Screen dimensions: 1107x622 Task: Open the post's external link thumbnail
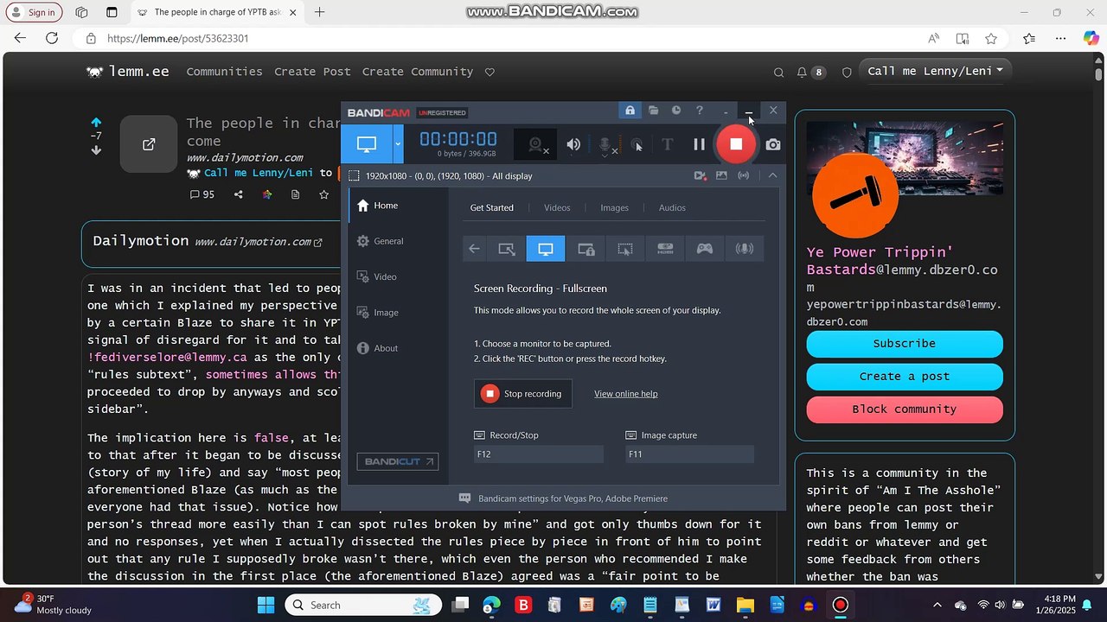(x=149, y=143)
